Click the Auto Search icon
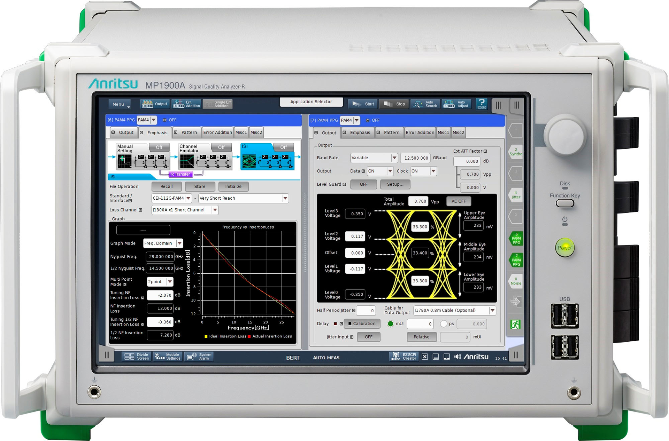Screen dimensions: 669x441 [425, 104]
